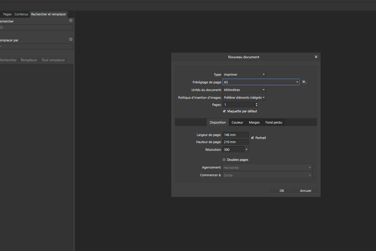Click the Largeur de page 148 mm field
Image resolution: width=376 pixels, height=251 pixels.
(x=236, y=135)
